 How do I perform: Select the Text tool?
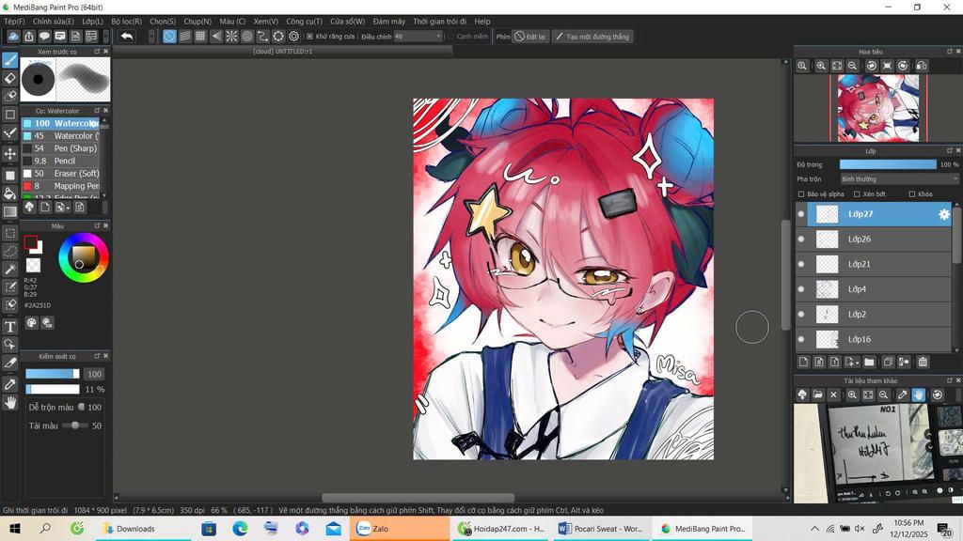click(x=9, y=326)
